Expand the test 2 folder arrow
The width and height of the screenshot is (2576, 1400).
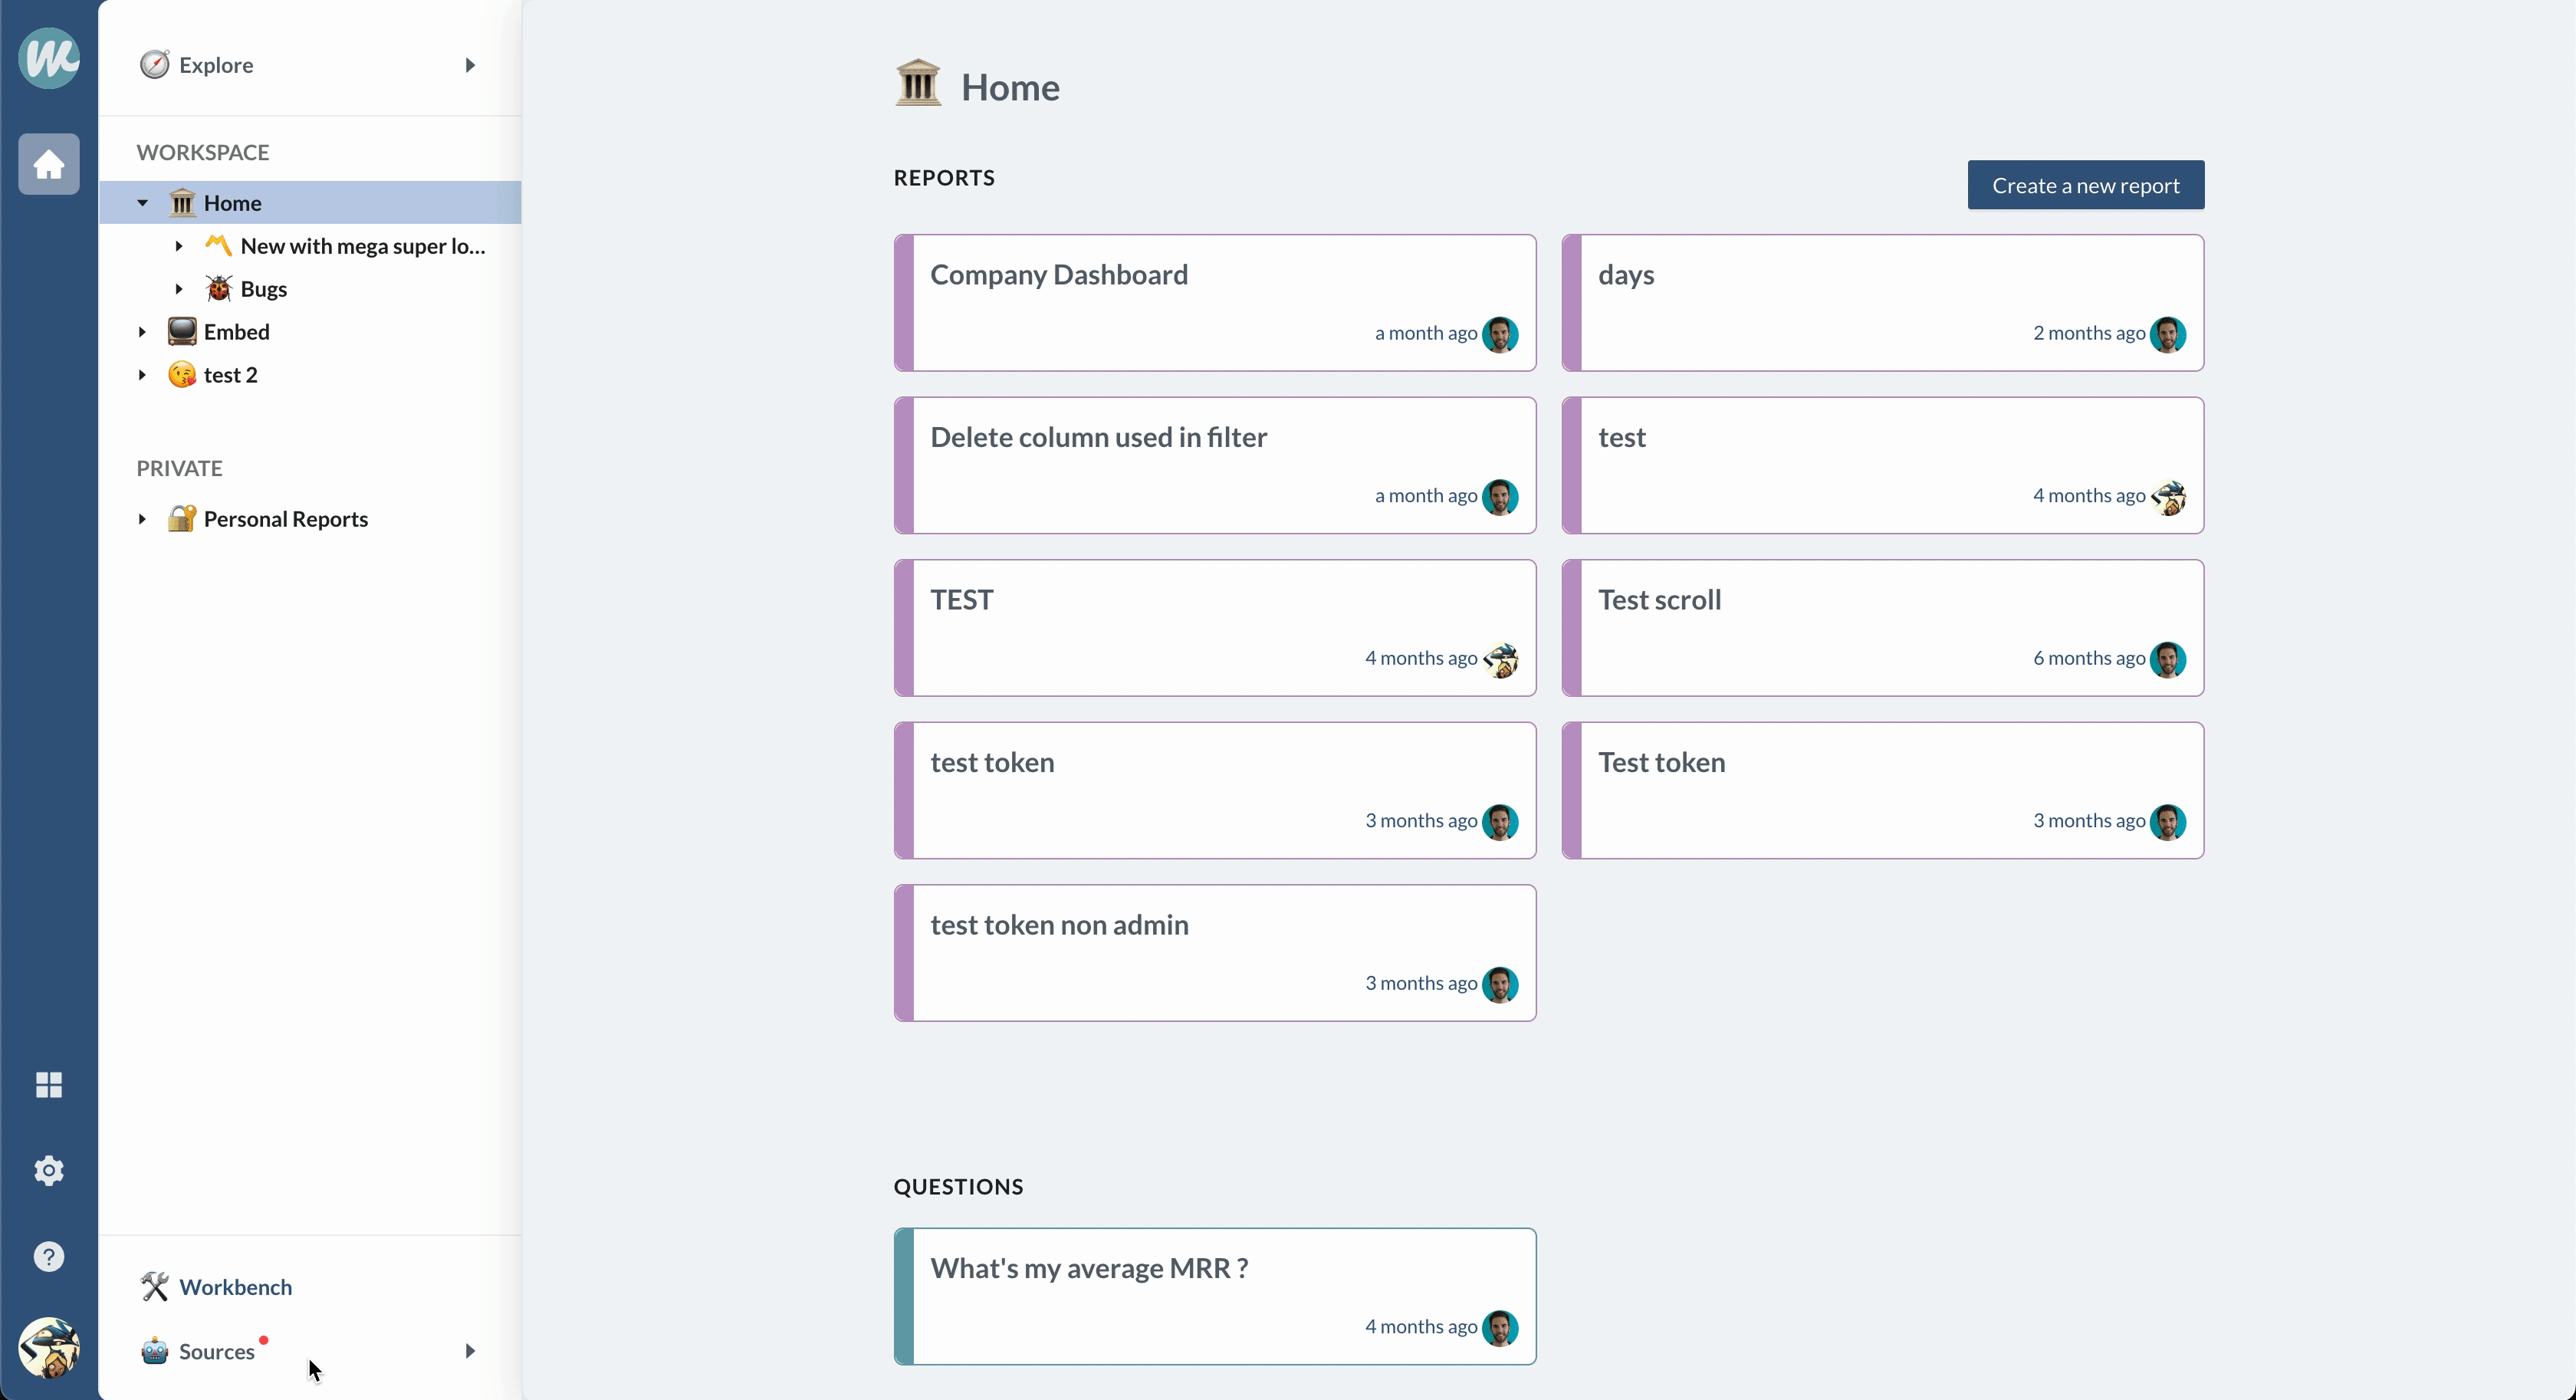(143, 375)
